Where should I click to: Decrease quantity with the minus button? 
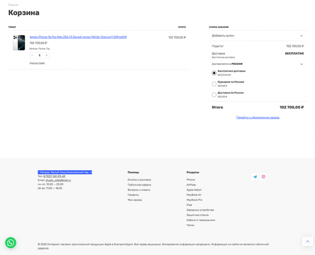pyautogui.click(x=32, y=55)
